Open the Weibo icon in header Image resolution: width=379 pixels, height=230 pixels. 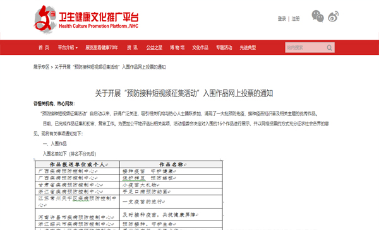tap(333, 16)
